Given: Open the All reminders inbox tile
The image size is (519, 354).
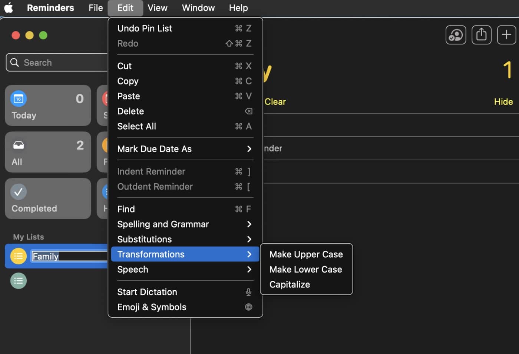Looking at the screenshot, I should pyautogui.click(x=48, y=152).
